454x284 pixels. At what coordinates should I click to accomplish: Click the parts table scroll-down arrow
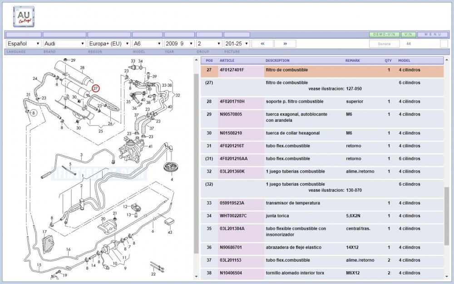pos(446,276)
